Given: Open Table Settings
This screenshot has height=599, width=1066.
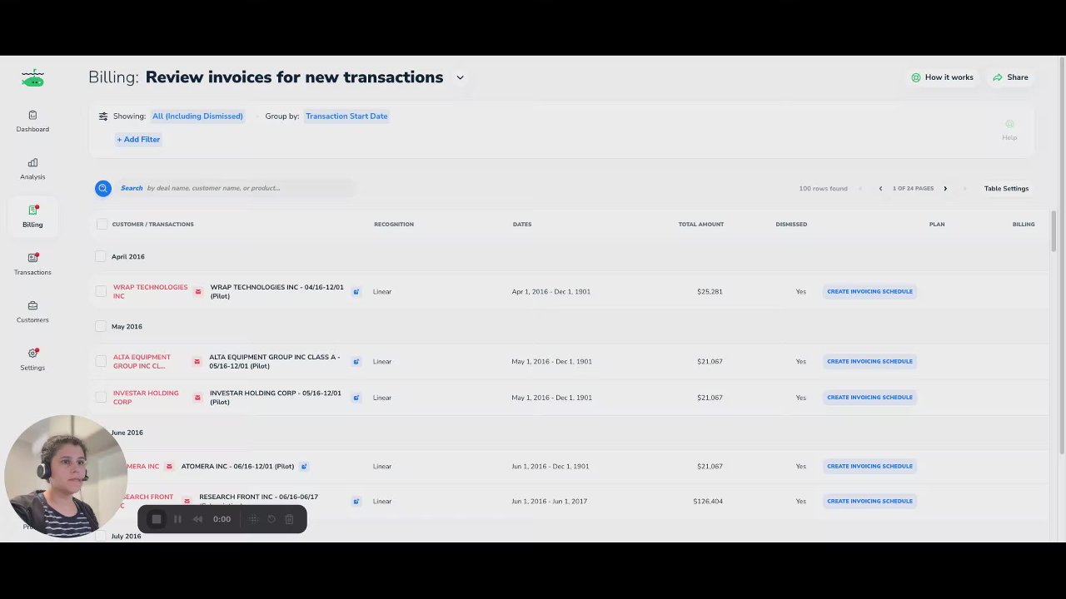Looking at the screenshot, I should point(1006,189).
